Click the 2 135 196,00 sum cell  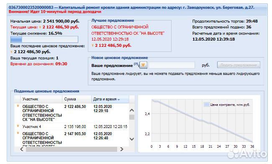pos(75,127)
